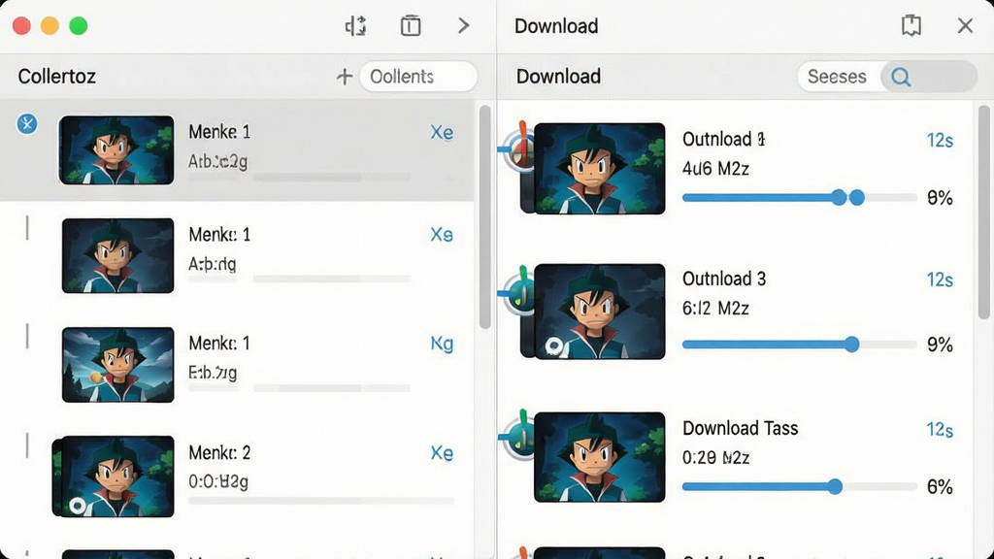Click the 12s link on Outnload 3 row
Viewport: 994px width, 559px height.
(x=940, y=279)
